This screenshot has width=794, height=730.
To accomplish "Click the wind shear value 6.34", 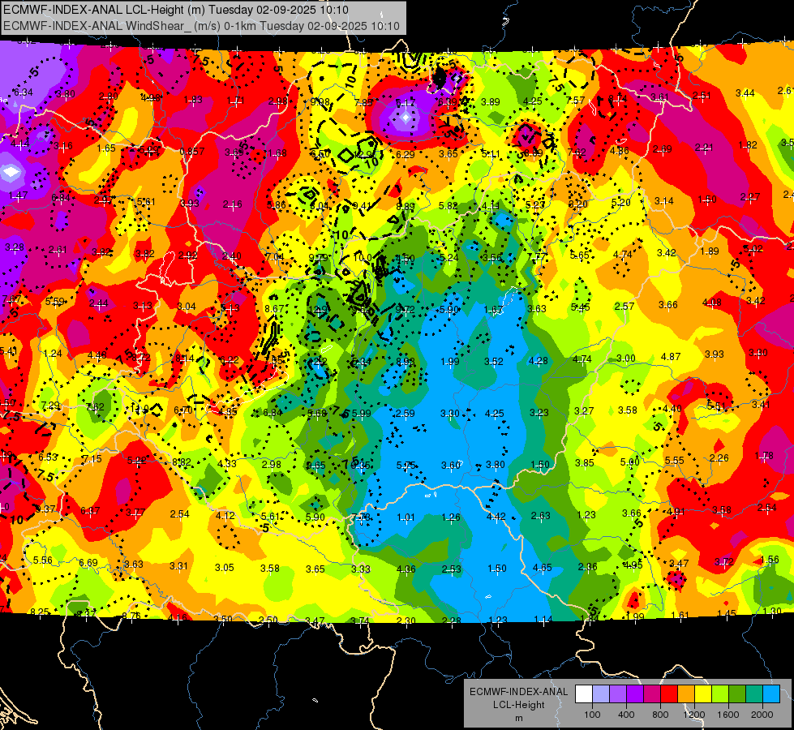I will pos(23,92).
